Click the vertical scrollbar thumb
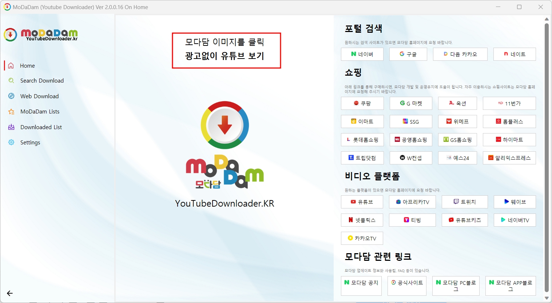 pyautogui.click(x=546, y=158)
